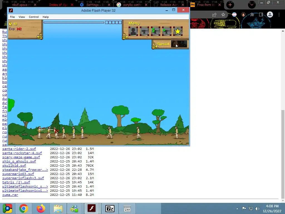Click the volume speaker tray icon
This screenshot has width=285, height=214.
coord(257,208)
